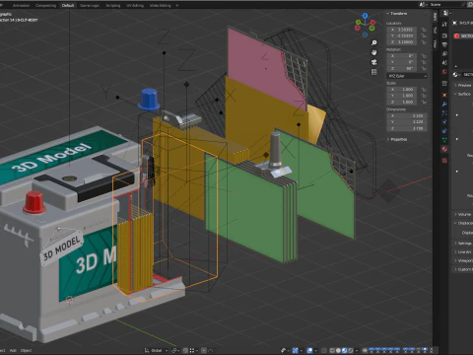Lock the Location X value
The image size is (473, 355).
[424, 30]
